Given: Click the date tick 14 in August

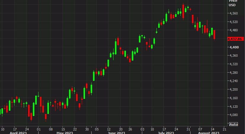Looking at the screenshot, I should coord(212,129).
